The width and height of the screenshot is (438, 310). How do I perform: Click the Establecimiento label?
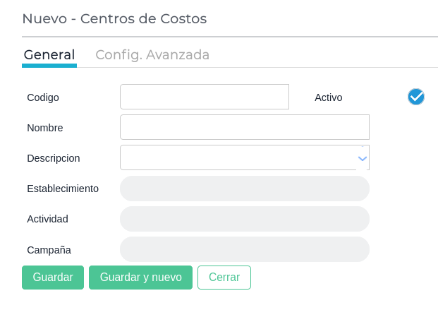[x=63, y=189]
